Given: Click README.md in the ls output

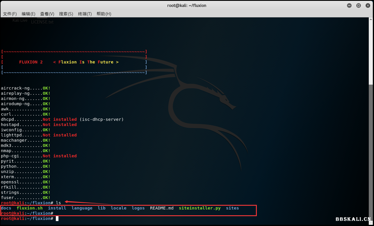Looking at the screenshot, I should pos(162,208).
